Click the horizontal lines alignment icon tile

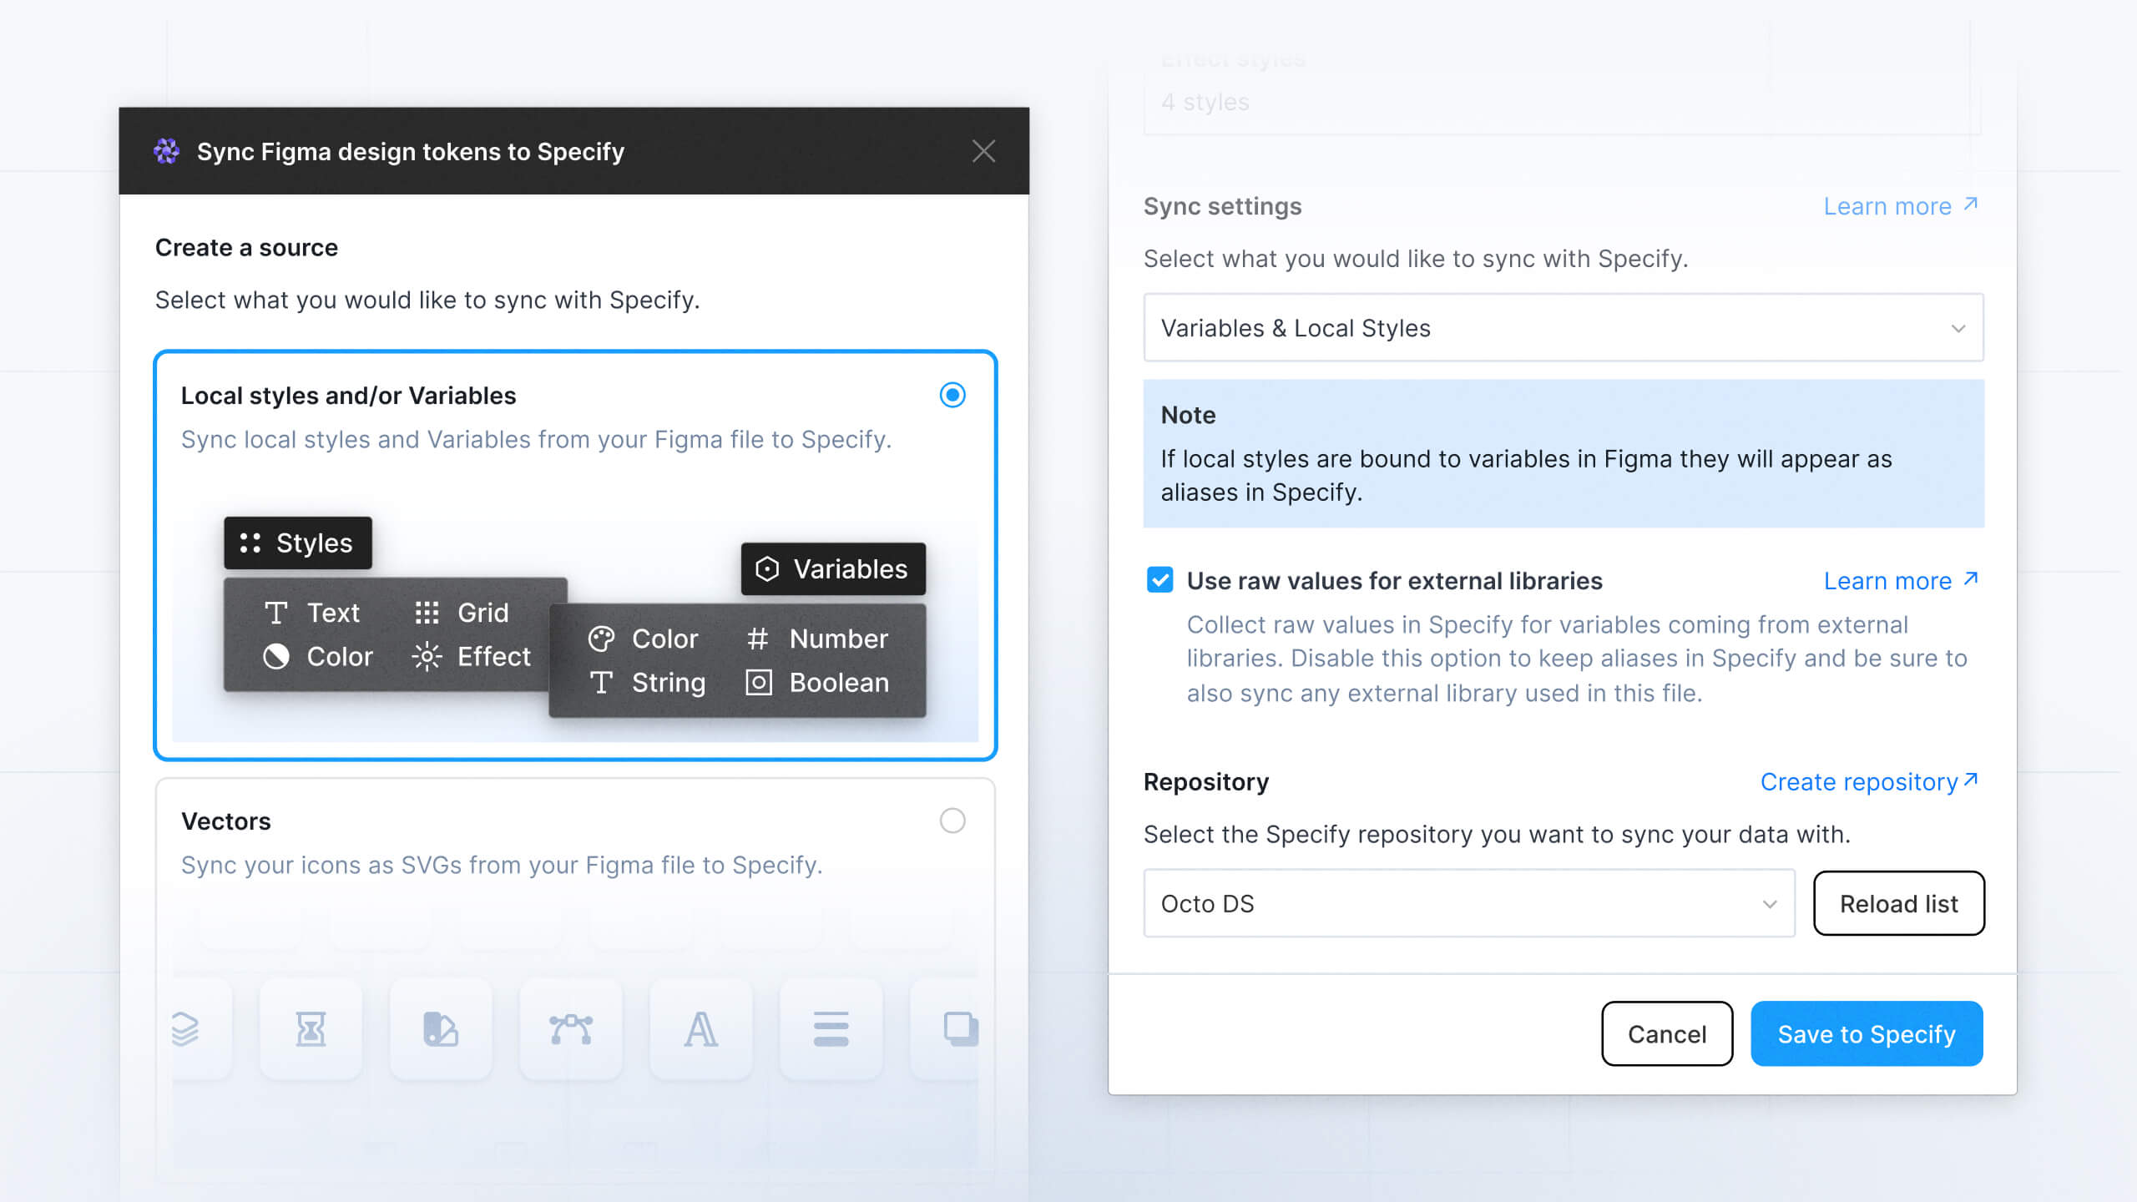click(x=831, y=1028)
